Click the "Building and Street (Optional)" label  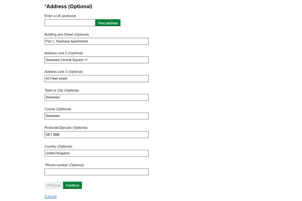pos(67,35)
